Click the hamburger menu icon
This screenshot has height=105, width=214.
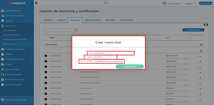(36, 3)
